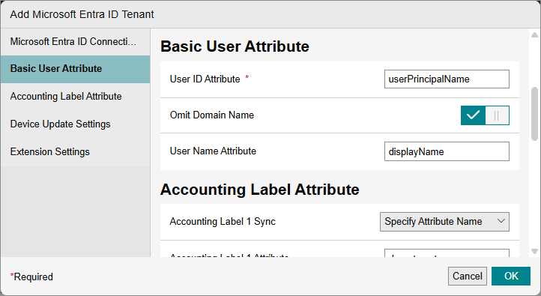Image resolution: width=541 pixels, height=296 pixels.
Task: Open Device Update Settings section
Action: click(75, 124)
